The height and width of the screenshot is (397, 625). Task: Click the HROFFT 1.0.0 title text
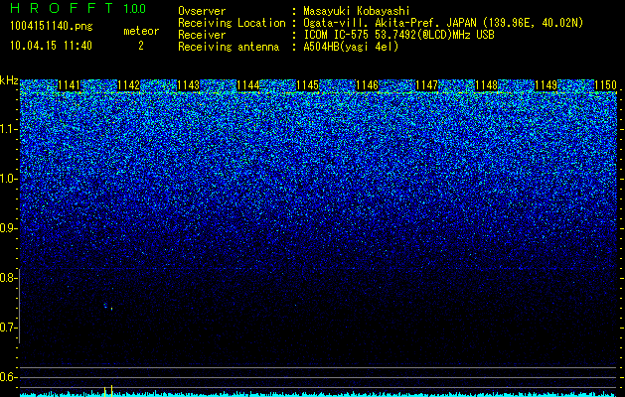tap(78, 8)
